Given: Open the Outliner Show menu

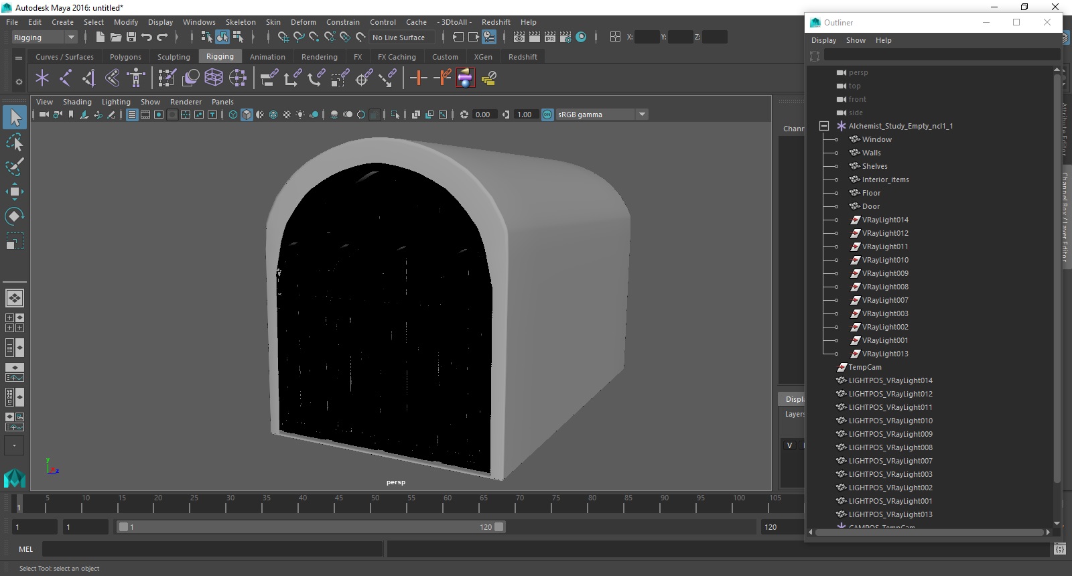Looking at the screenshot, I should pos(856,40).
